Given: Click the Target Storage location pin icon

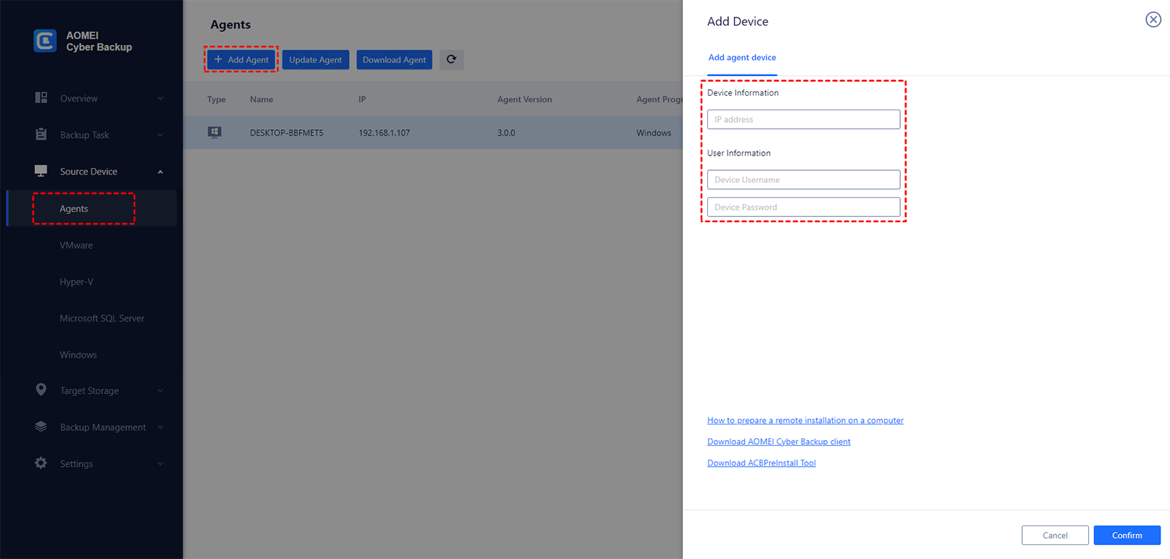Looking at the screenshot, I should click(41, 390).
